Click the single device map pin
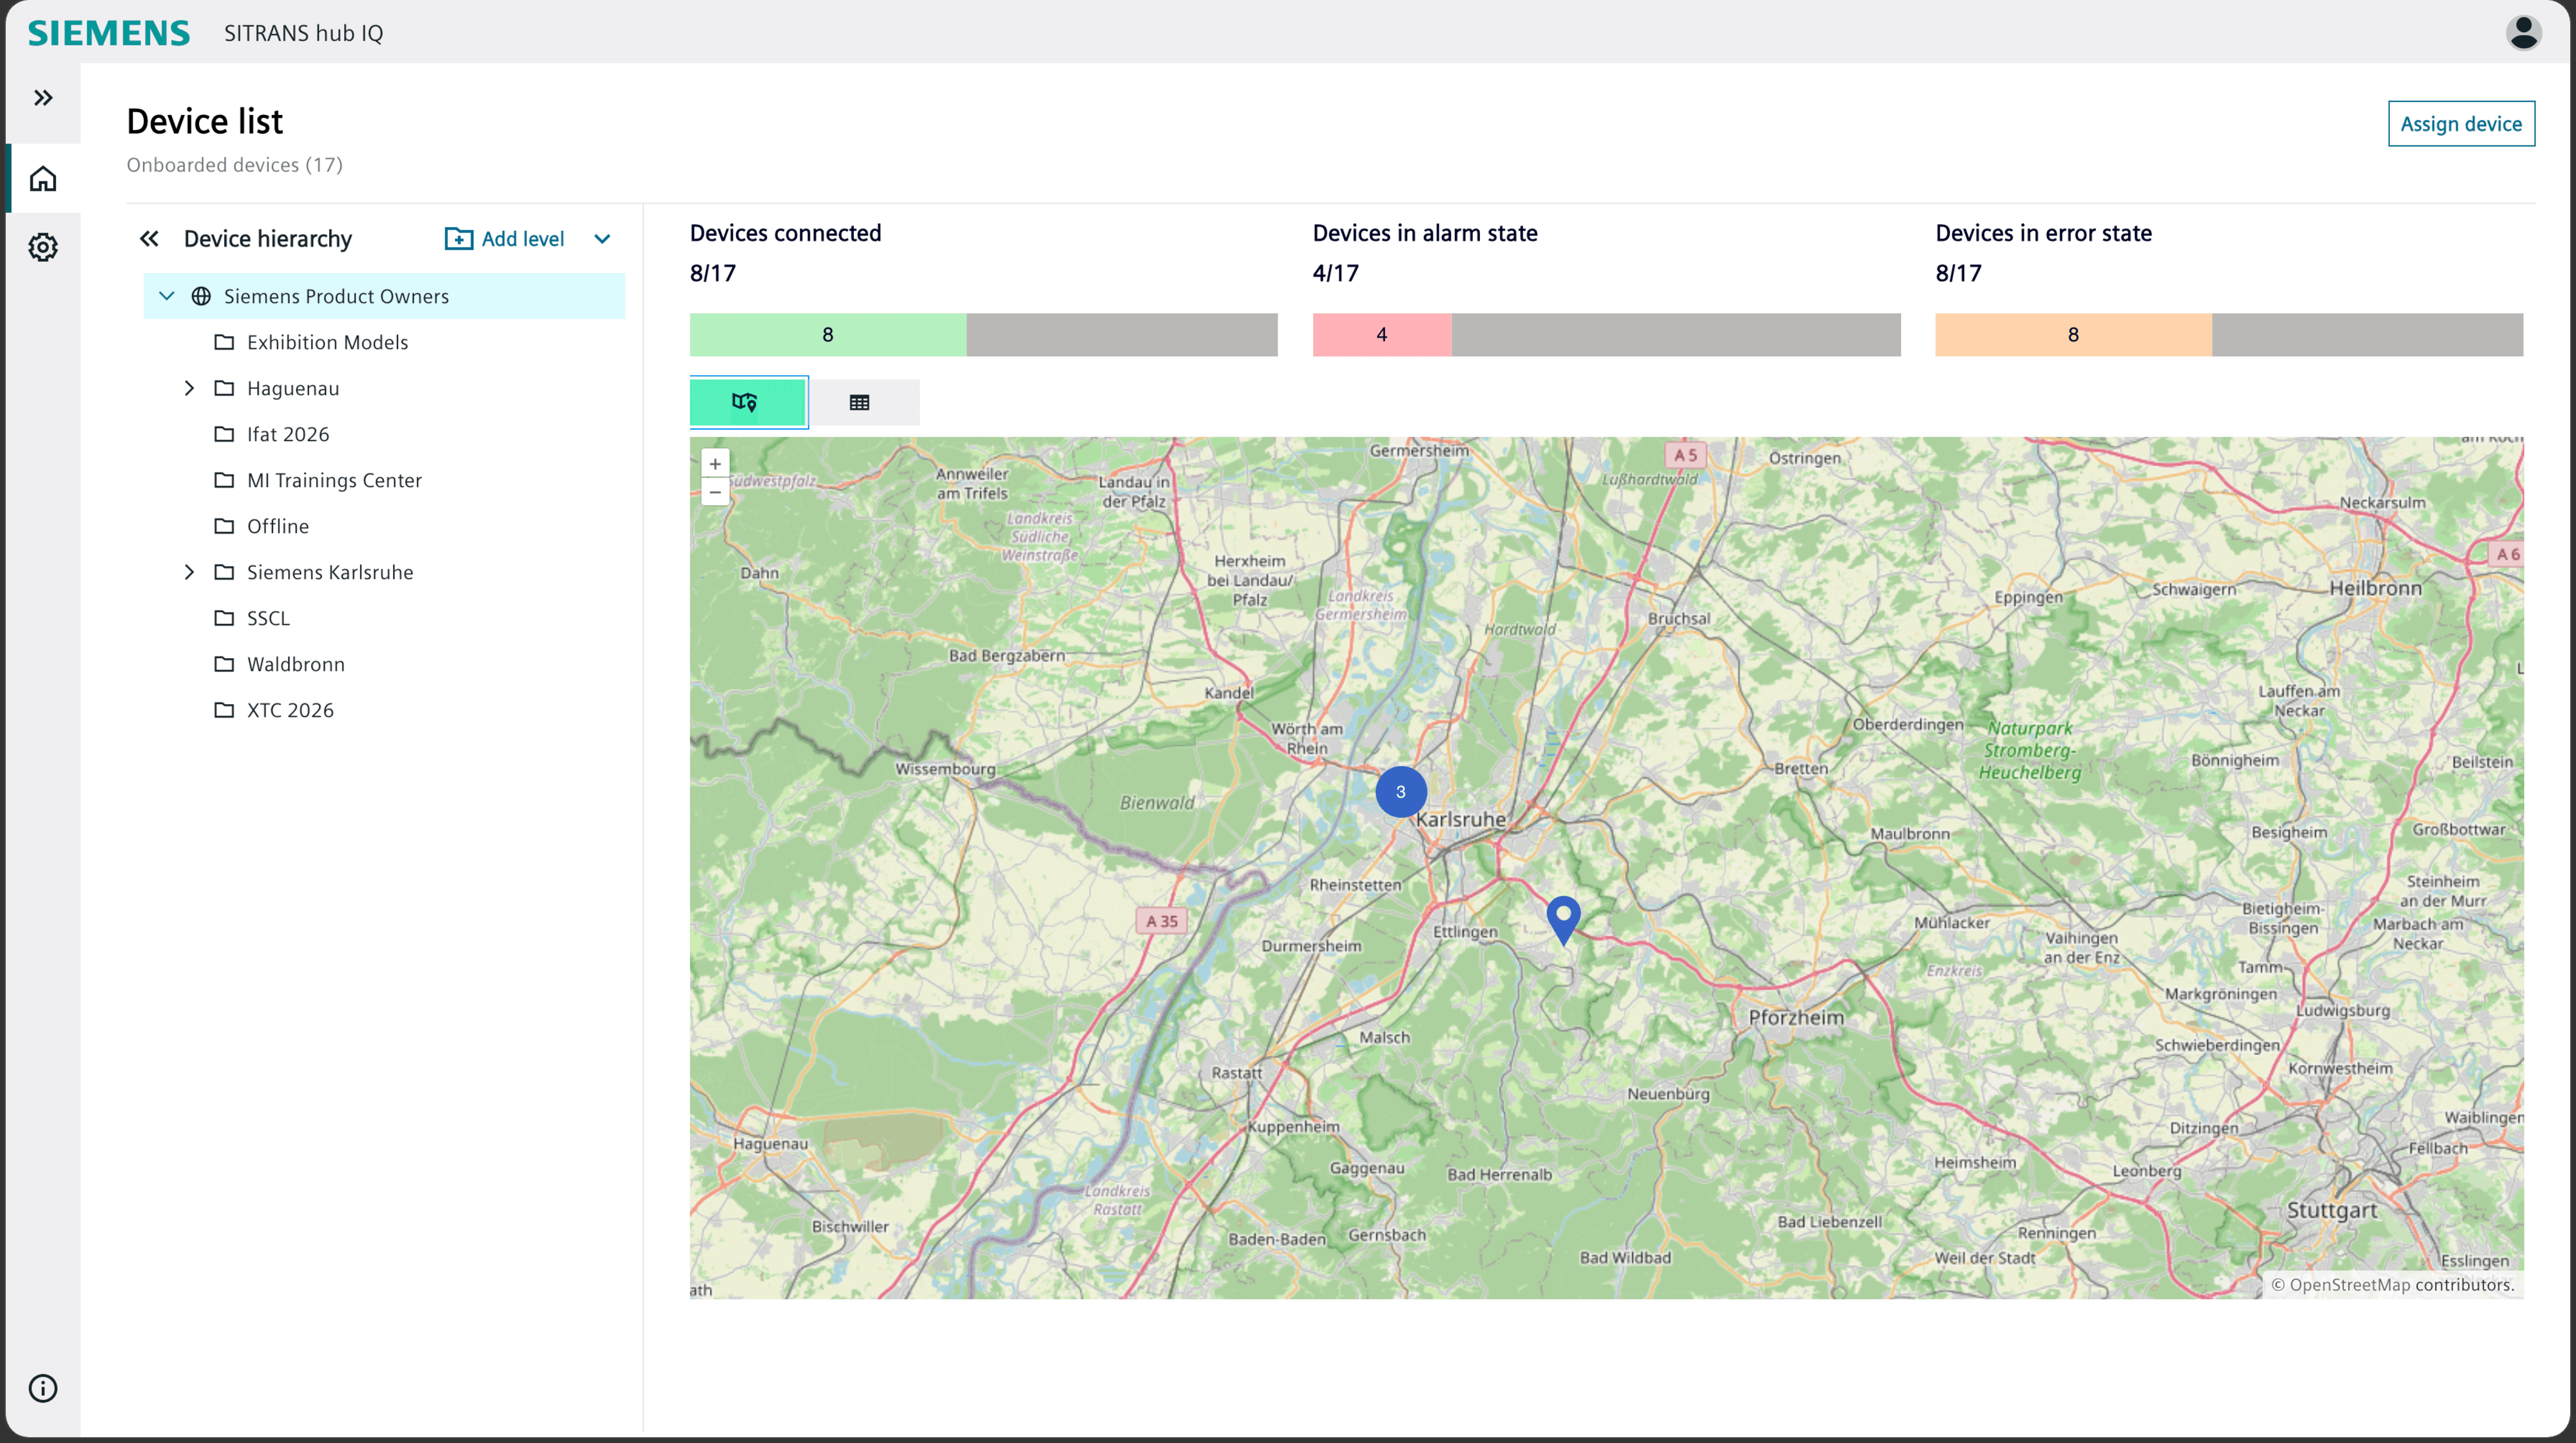The width and height of the screenshot is (2576, 1443). (1563, 920)
